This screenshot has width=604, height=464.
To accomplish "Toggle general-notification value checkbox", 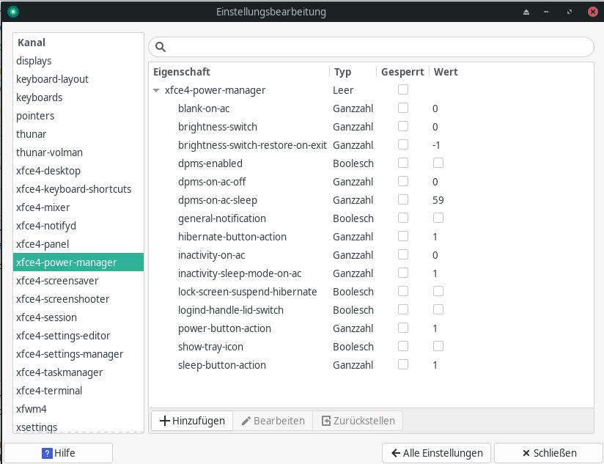I will [438, 218].
